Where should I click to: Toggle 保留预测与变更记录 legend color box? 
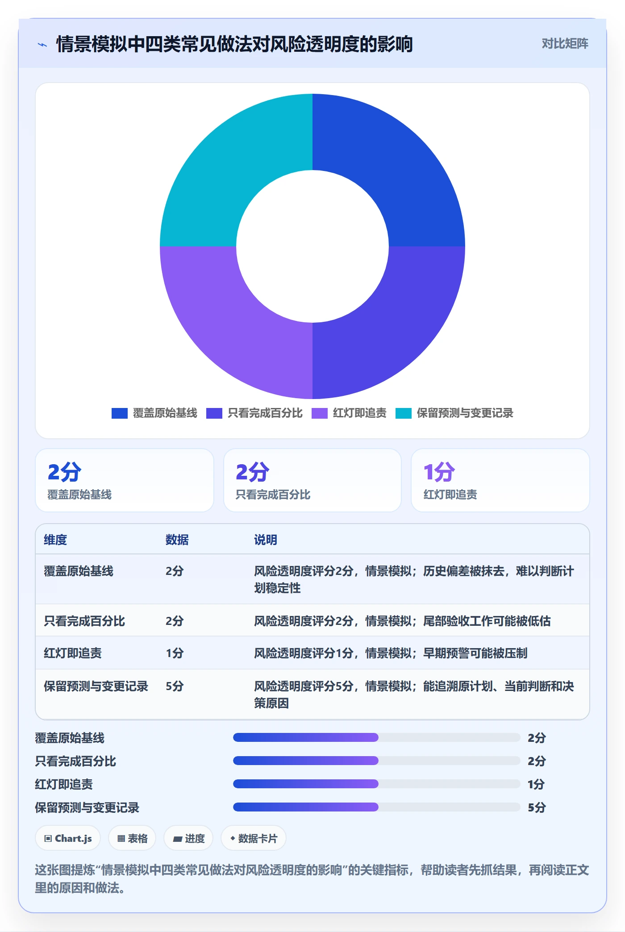pos(404,413)
